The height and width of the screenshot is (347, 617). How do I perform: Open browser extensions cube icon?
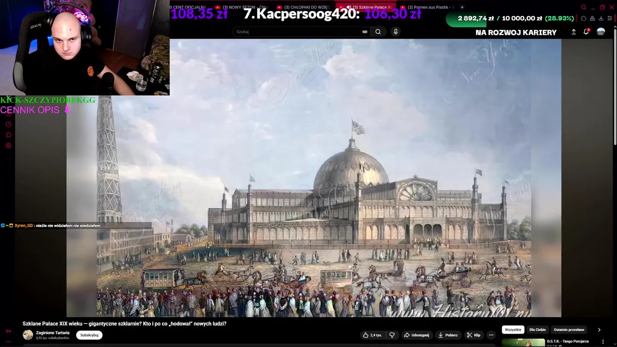point(584,18)
